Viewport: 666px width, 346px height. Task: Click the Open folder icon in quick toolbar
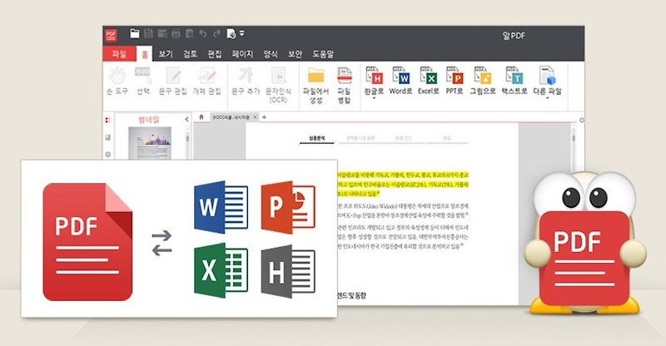click(x=135, y=33)
